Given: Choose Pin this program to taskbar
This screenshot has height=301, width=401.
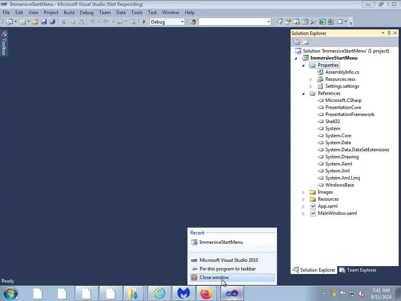Looking at the screenshot, I should click(232, 269).
